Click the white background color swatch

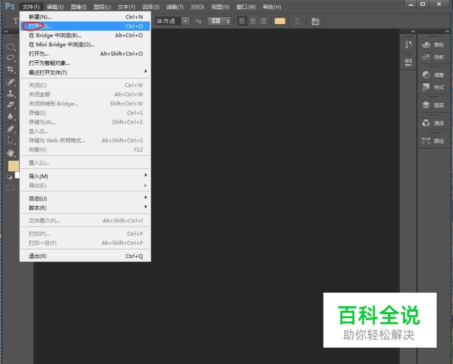17,175
